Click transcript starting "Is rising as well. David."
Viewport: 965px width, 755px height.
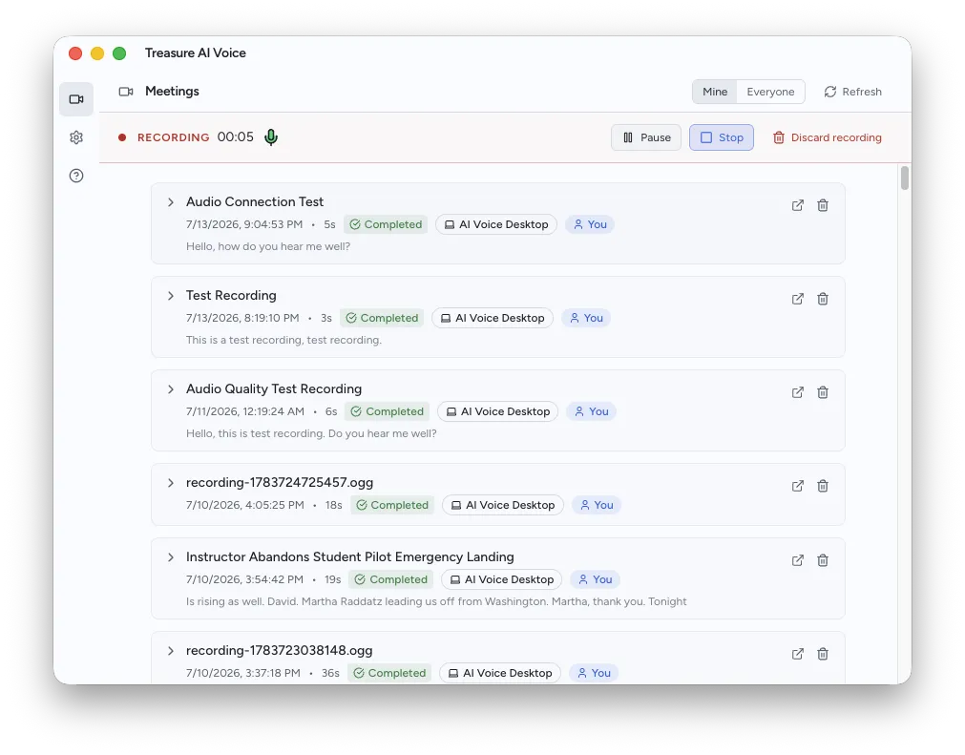coord(436,601)
